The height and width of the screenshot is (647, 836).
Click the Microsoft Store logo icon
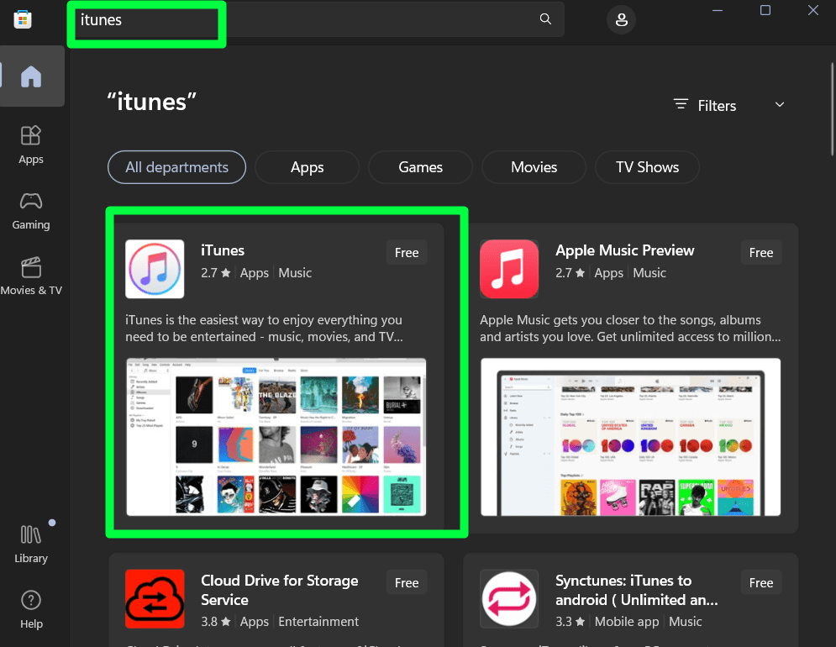tap(23, 18)
